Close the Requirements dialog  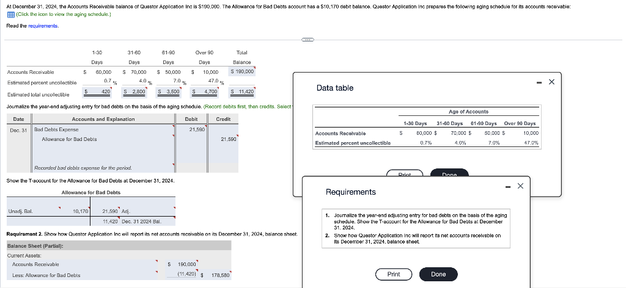click(x=520, y=186)
